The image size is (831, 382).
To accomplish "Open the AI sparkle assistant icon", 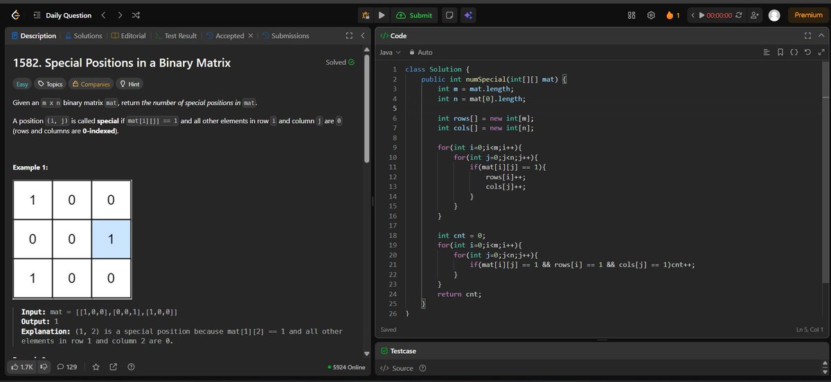I will [469, 15].
